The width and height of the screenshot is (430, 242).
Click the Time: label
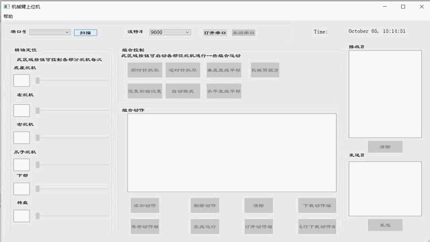click(321, 32)
